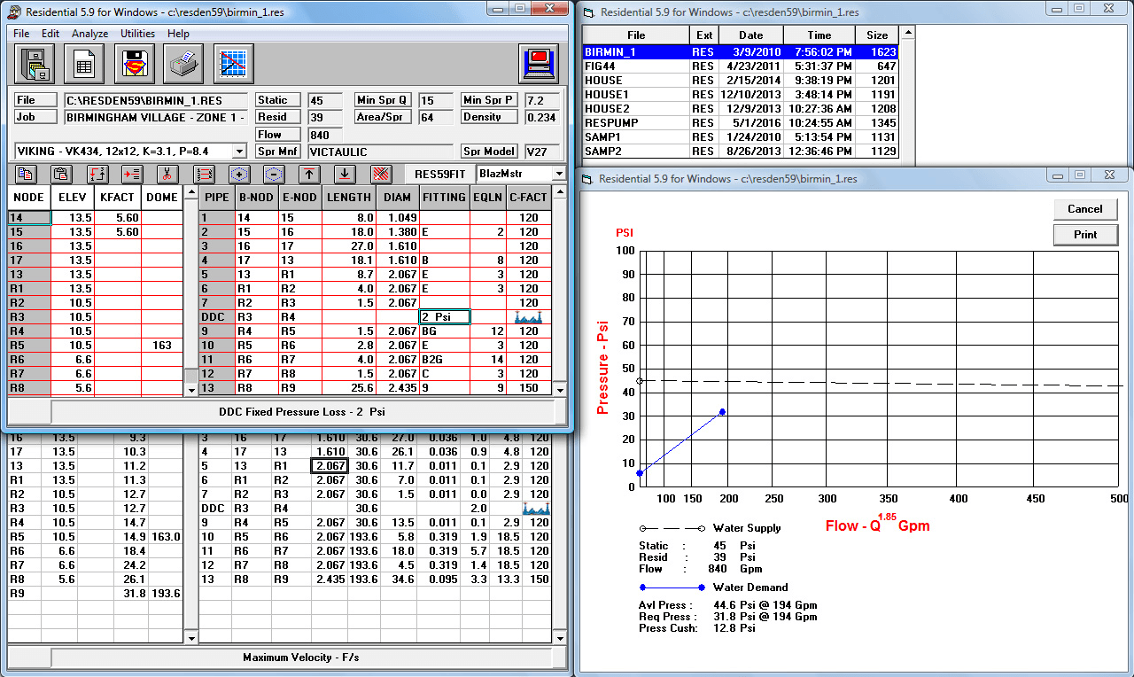Click the Date column header in file list
This screenshot has width=1134, height=677.
click(752, 35)
